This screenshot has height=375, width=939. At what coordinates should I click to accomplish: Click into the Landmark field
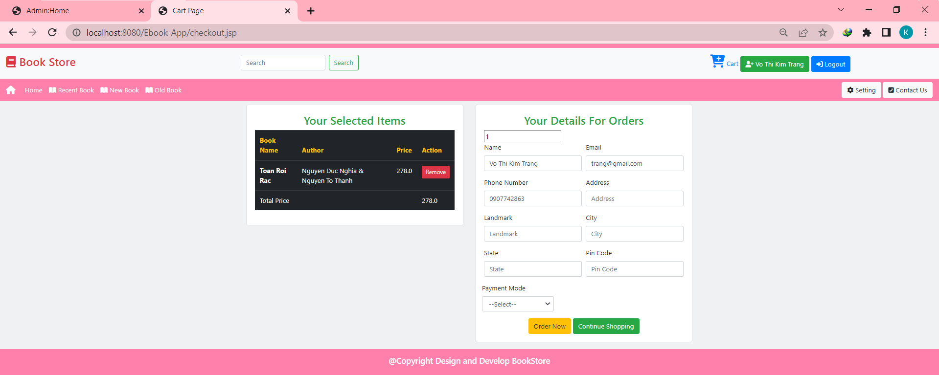532,234
